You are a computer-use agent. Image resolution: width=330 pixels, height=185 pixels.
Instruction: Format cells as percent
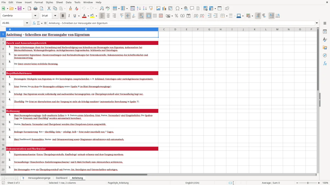[x=176, y=16]
